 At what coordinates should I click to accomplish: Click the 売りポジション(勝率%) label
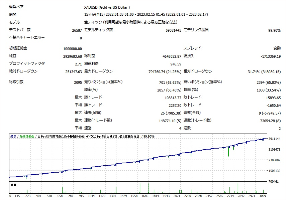(103, 82)
